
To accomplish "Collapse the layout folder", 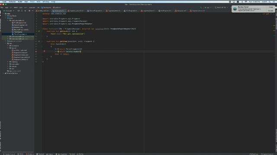I will (x=8, y=48).
